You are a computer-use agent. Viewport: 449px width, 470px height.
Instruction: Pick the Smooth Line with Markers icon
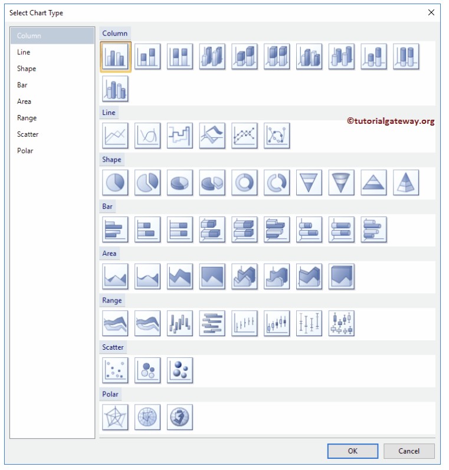pyautogui.click(x=277, y=136)
